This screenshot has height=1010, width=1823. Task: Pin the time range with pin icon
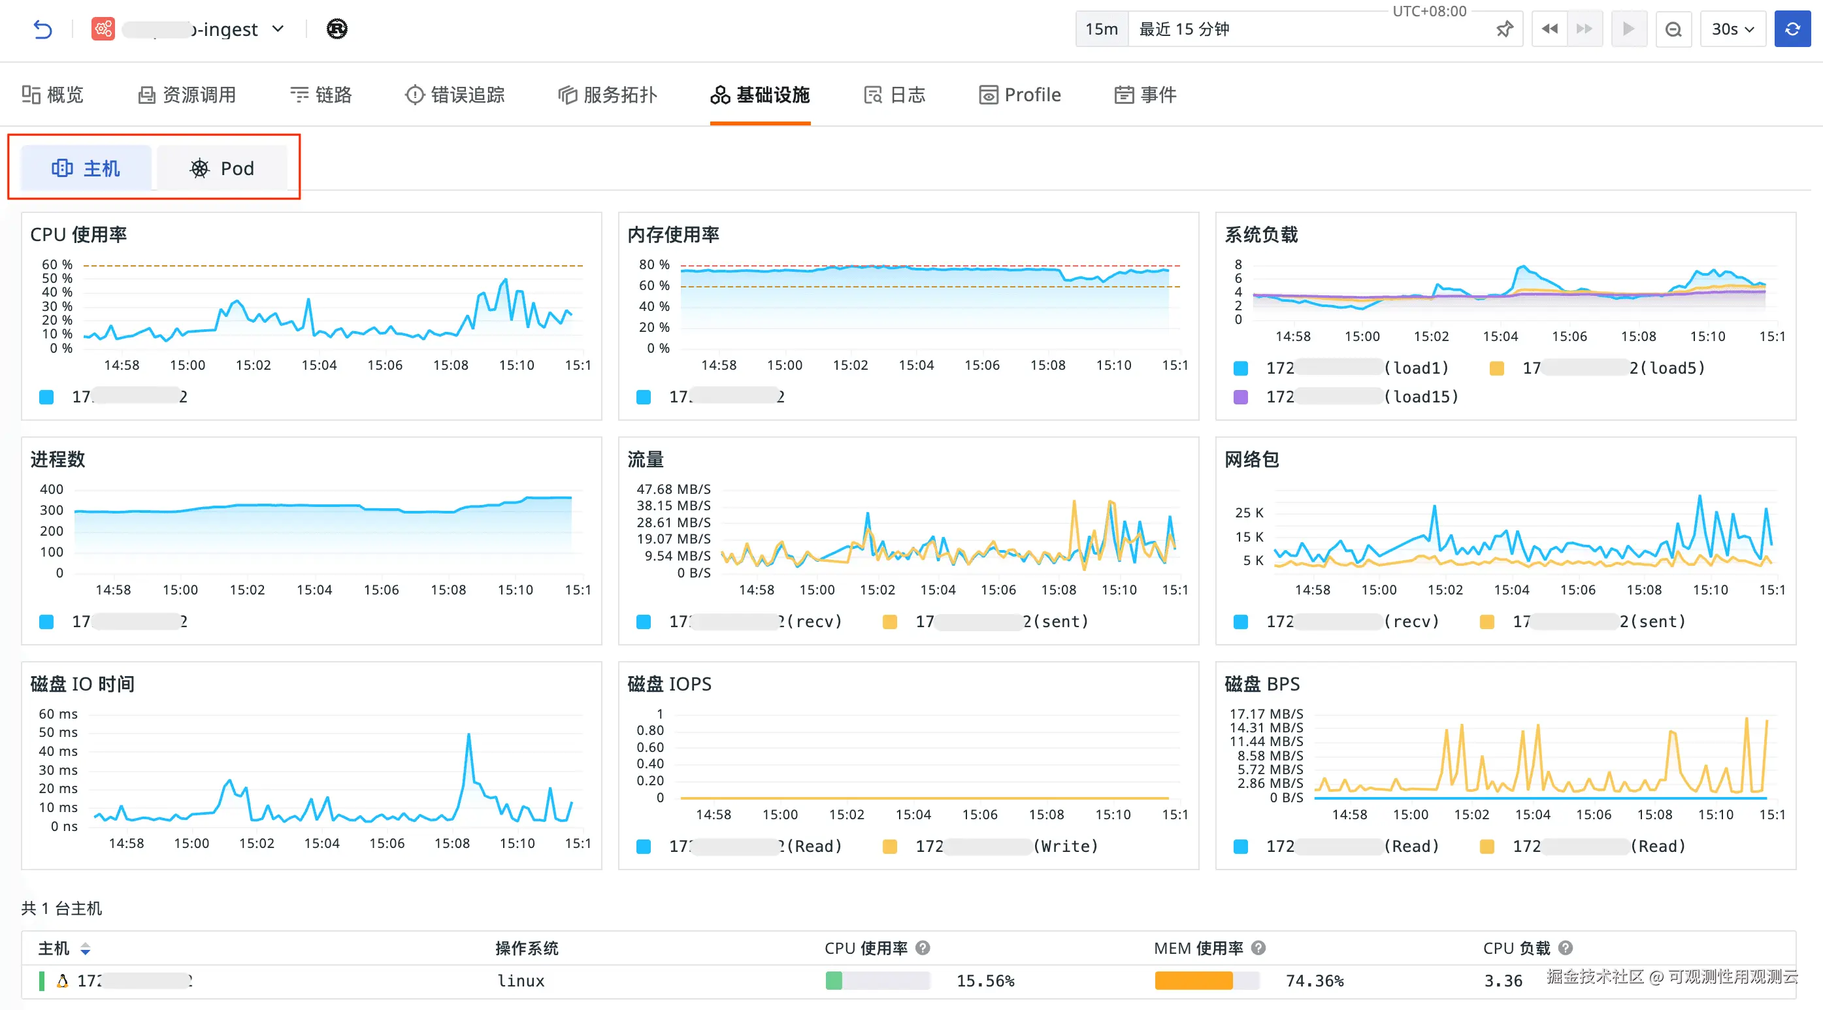pyautogui.click(x=1504, y=29)
